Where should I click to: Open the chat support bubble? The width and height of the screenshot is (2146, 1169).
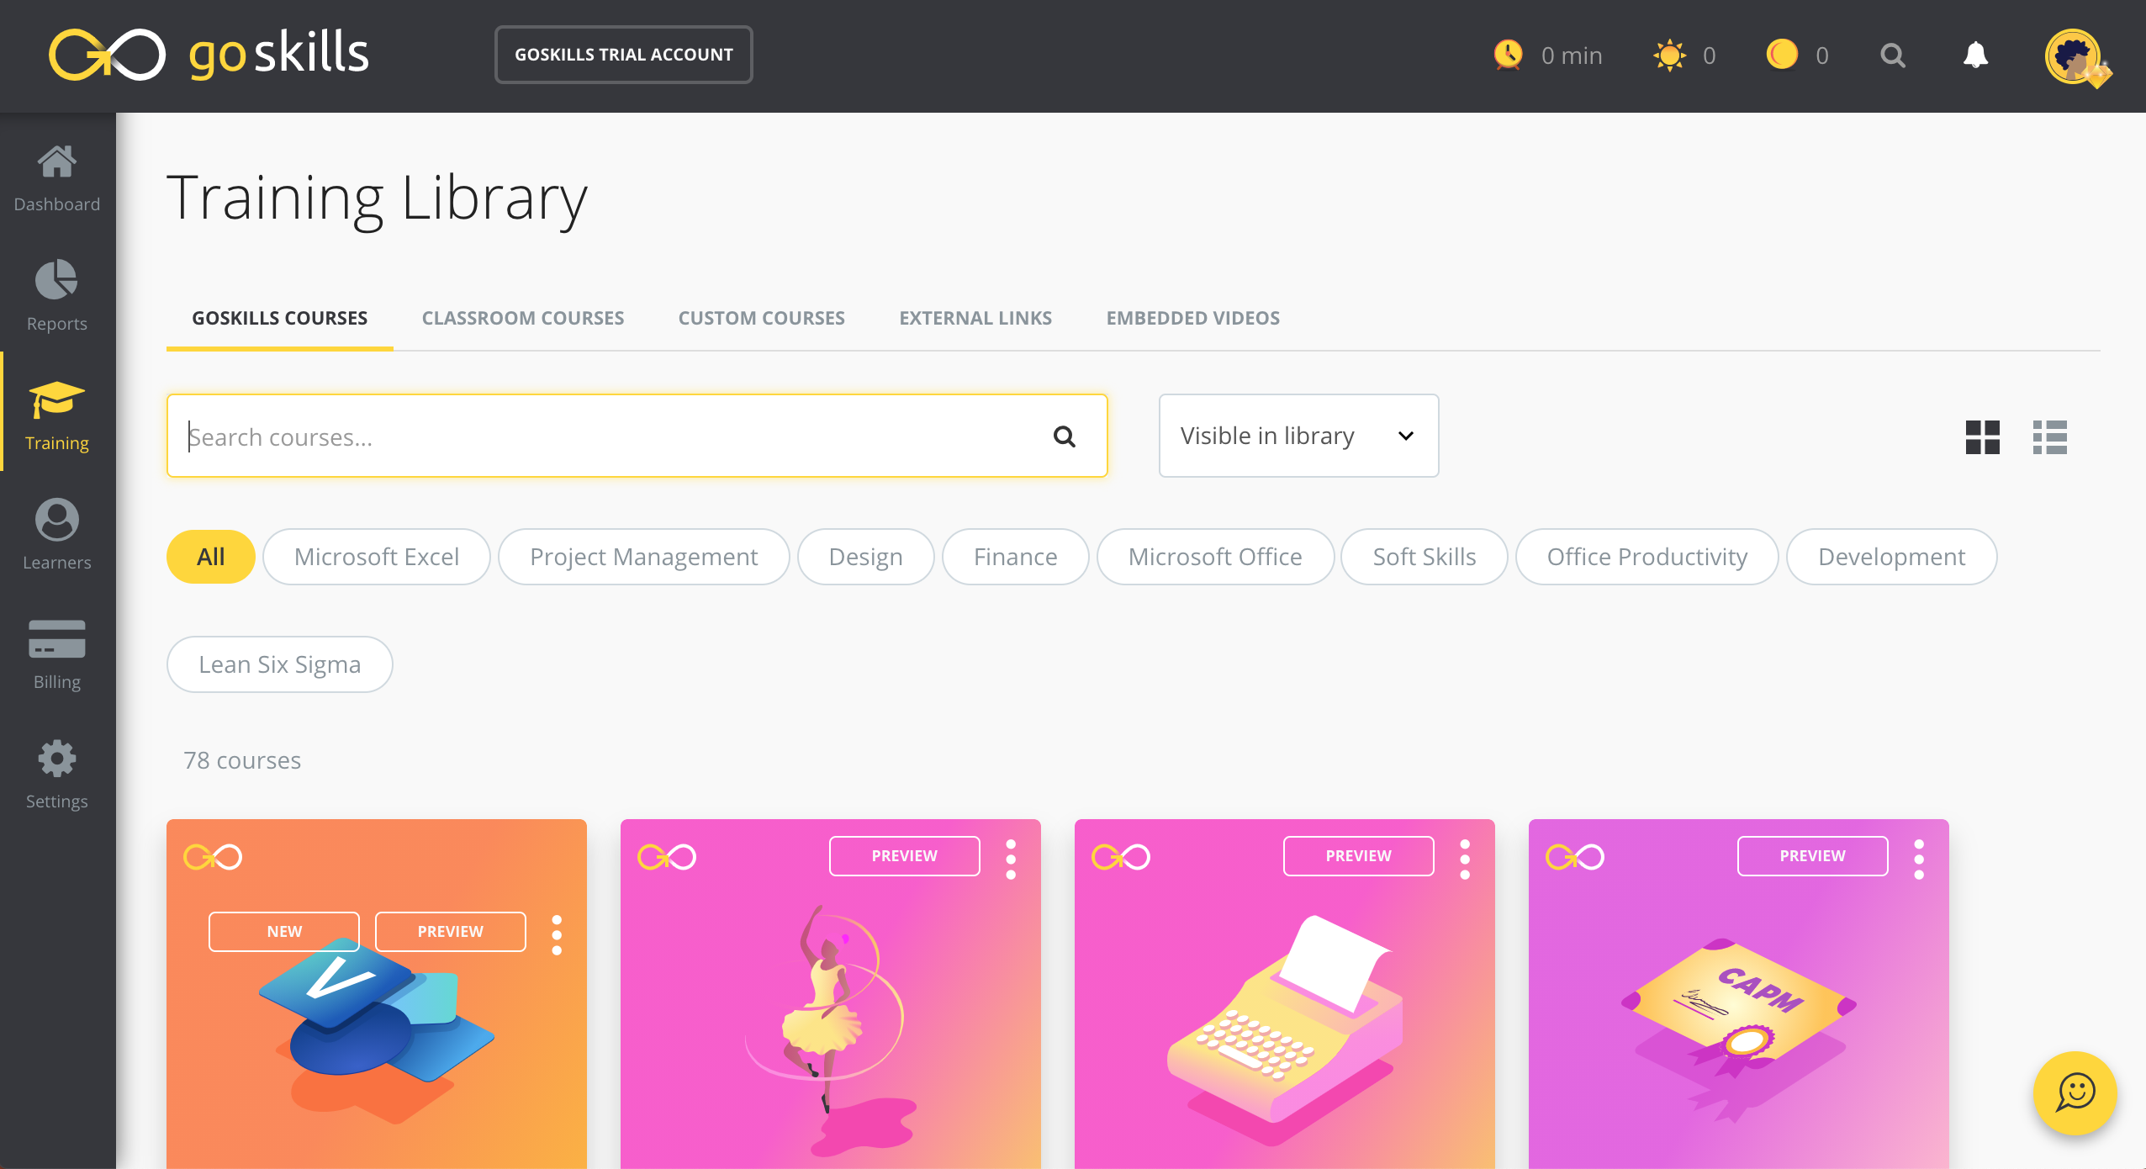click(x=2075, y=1092)
